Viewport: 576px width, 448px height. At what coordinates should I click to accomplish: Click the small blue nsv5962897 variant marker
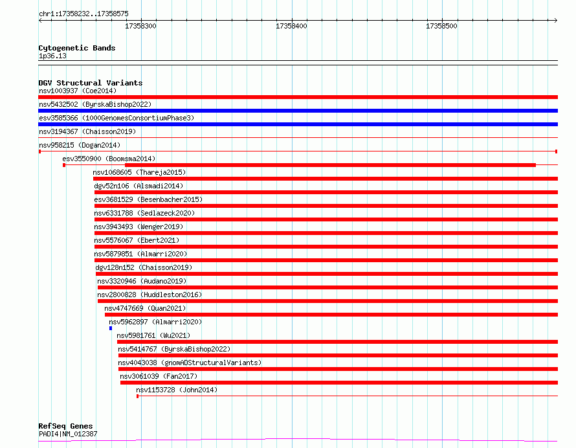pos(111,328)
